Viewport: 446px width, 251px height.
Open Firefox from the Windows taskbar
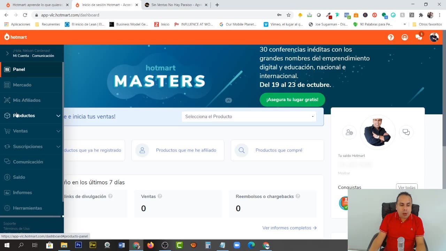point(150,245)
